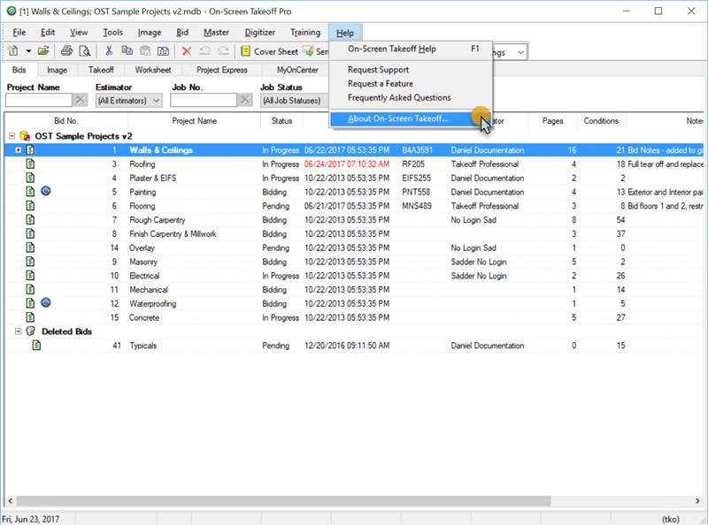The width and height of the screenshot is (708, 525).
Task: Choose Request Support
Action: click(x=411, y=70)
